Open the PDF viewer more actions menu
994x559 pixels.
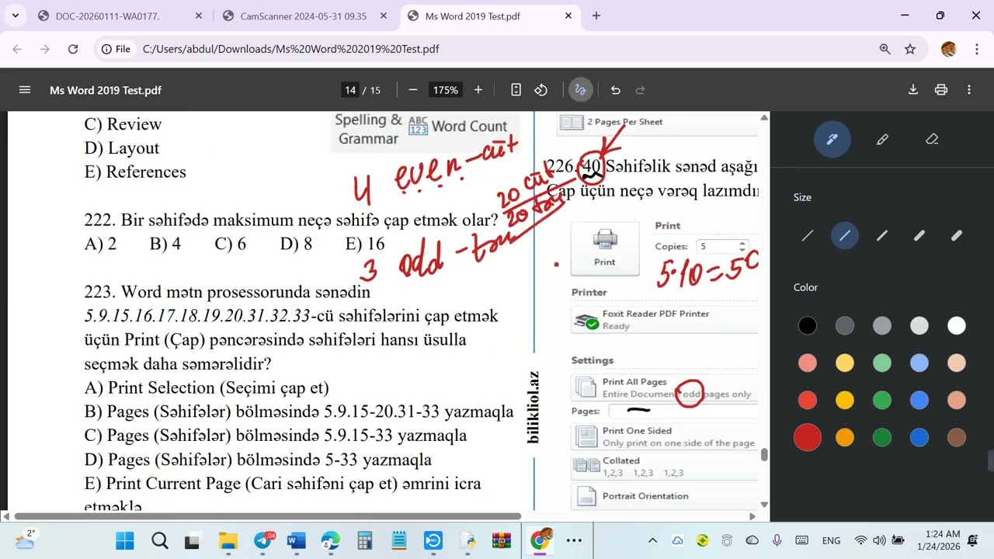969,90
